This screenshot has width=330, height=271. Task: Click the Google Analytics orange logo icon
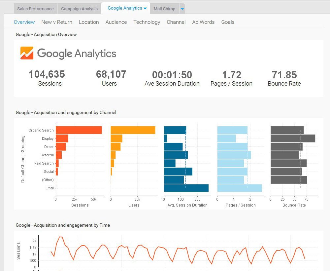(27, 53)
